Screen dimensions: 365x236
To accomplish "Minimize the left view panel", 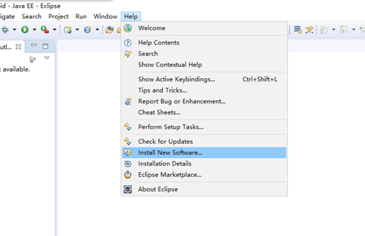I will [x=34, y=45].
